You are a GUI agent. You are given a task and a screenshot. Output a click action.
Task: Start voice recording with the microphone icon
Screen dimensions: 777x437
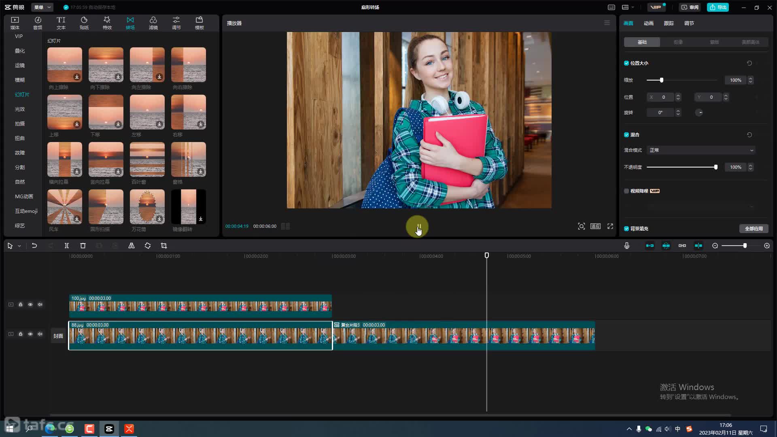(627, 246)
